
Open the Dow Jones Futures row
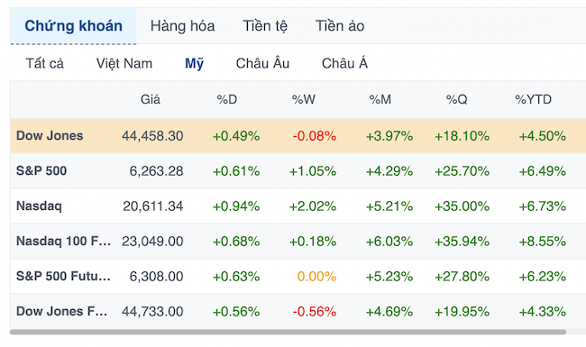tap(298, 311)
